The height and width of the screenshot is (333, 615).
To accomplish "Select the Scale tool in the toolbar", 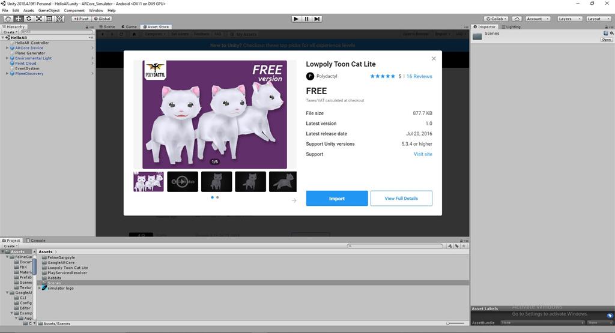I will pyautogui.click(x=39, y=19).
